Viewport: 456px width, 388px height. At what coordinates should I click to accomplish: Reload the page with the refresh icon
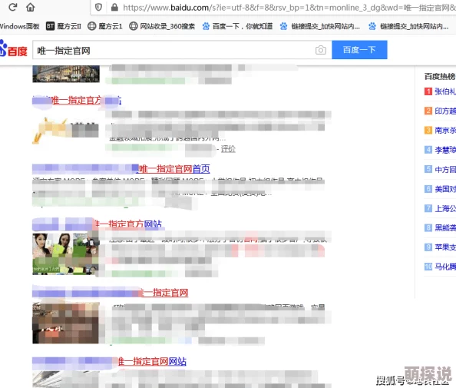pos(13,7)
